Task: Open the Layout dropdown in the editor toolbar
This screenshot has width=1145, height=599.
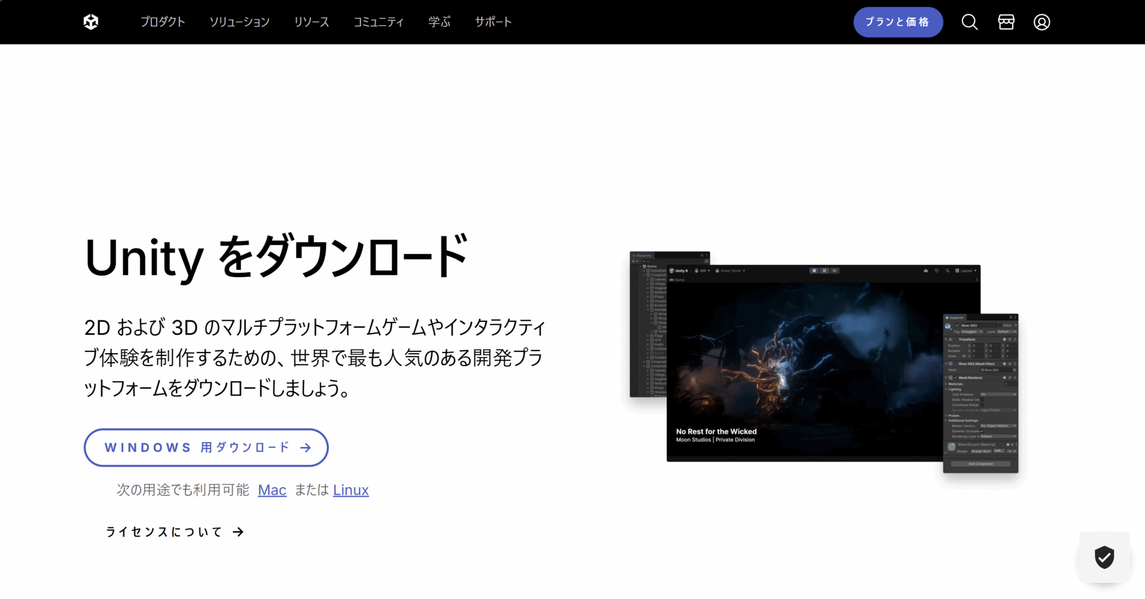Action: 966,270
